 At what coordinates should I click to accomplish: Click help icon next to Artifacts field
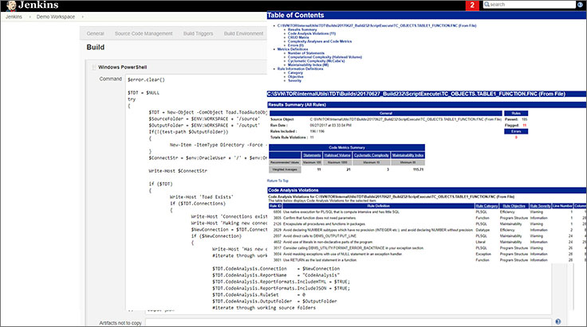557,321
